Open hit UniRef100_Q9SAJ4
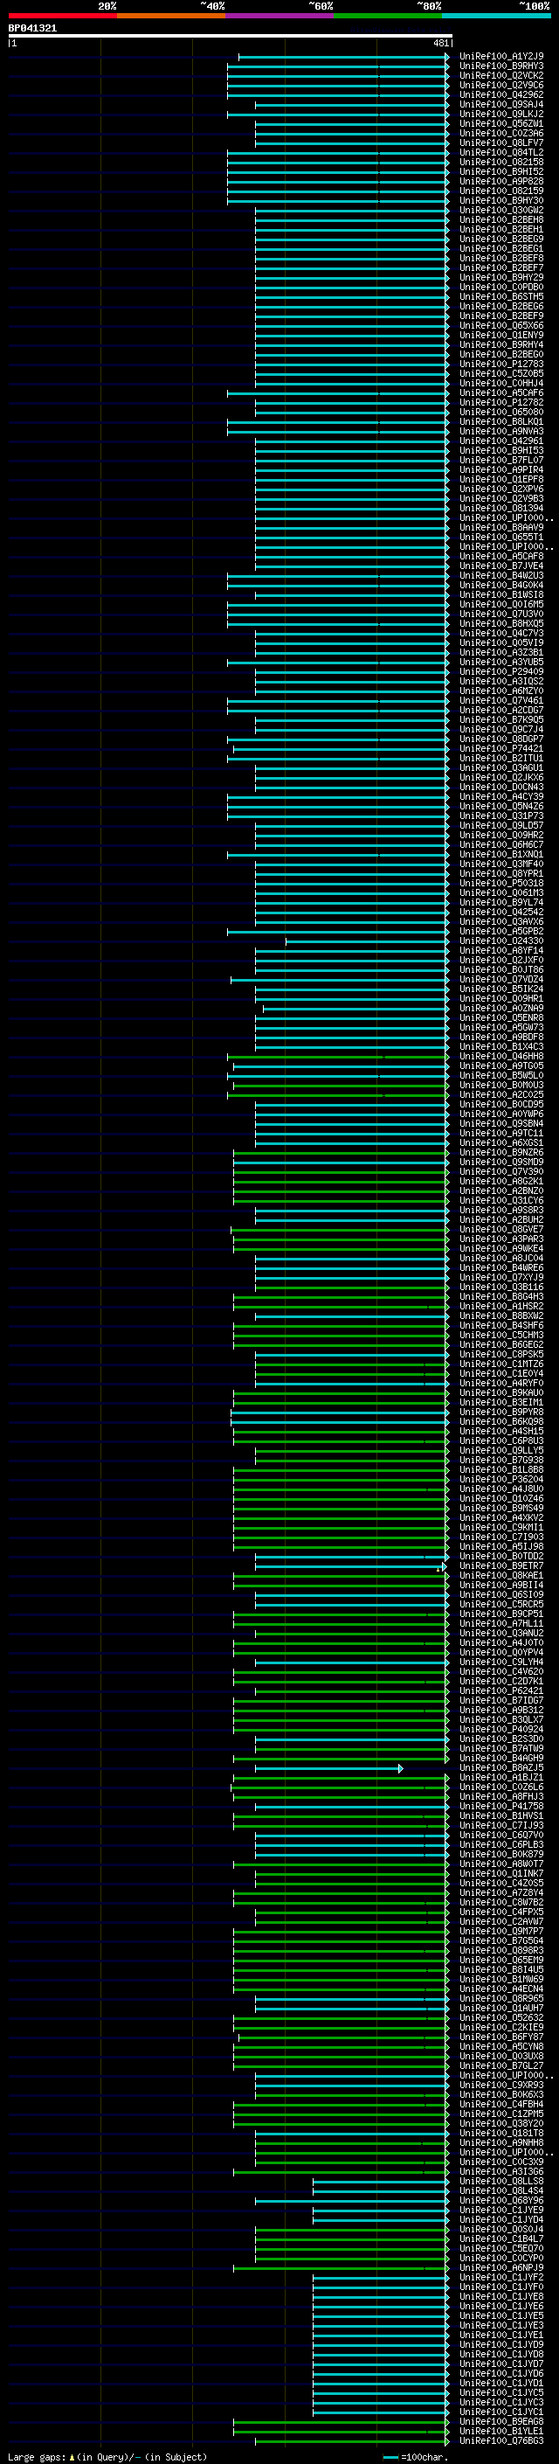The height and width of the screenshot is (2464, 559). point(501,104)
